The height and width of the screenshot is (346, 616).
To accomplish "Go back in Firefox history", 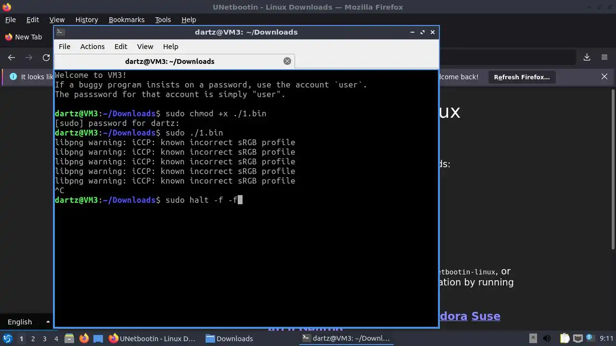I will tap(12, 57).
